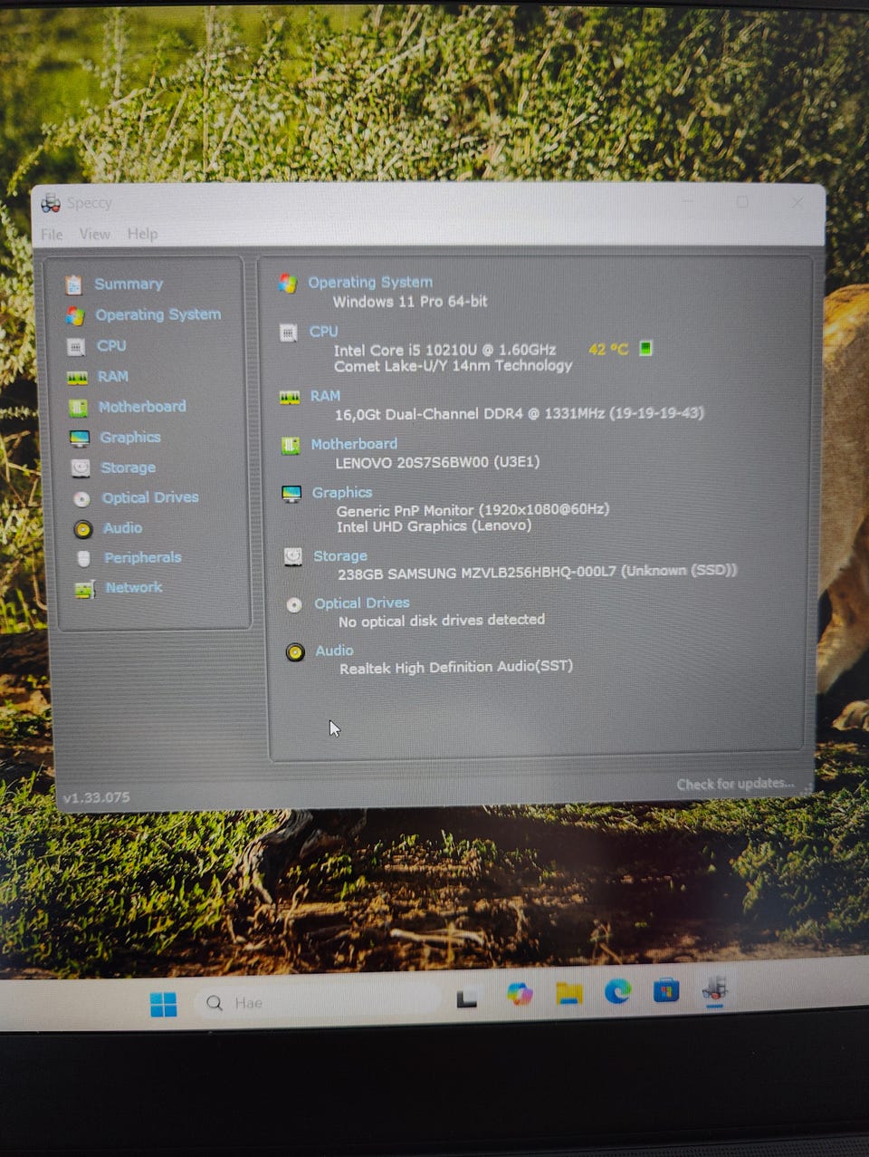This screenshot has height=1157, width=869.
Task: Launch Microsoft Edge from the taskbar
Action: point(618,991)
